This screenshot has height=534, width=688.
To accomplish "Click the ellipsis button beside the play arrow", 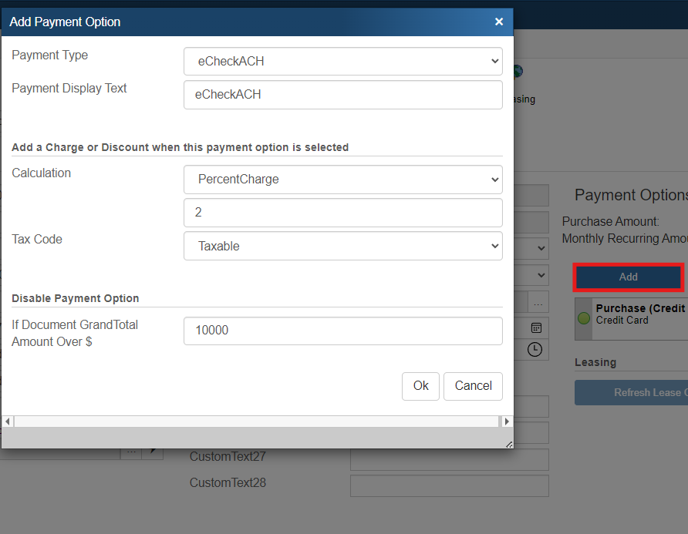I will point(131,453).
